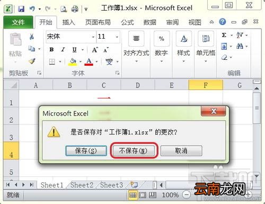Click the Save icon in quick access toolbar
Screen dimensions: 265x204
21,8
